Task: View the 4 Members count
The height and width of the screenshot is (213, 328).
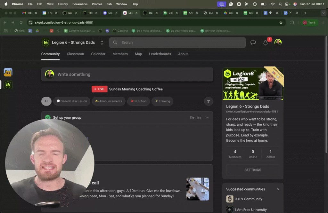Action: [x=235, y=154]
